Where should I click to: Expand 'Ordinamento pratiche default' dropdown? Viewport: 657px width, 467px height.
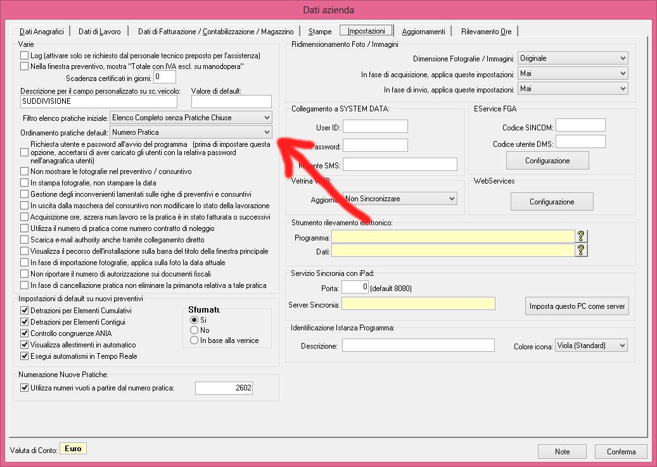point(191,132)
